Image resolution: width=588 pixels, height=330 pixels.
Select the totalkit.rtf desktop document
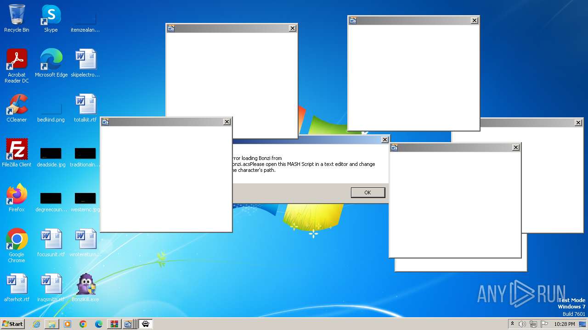pos(85,108)
